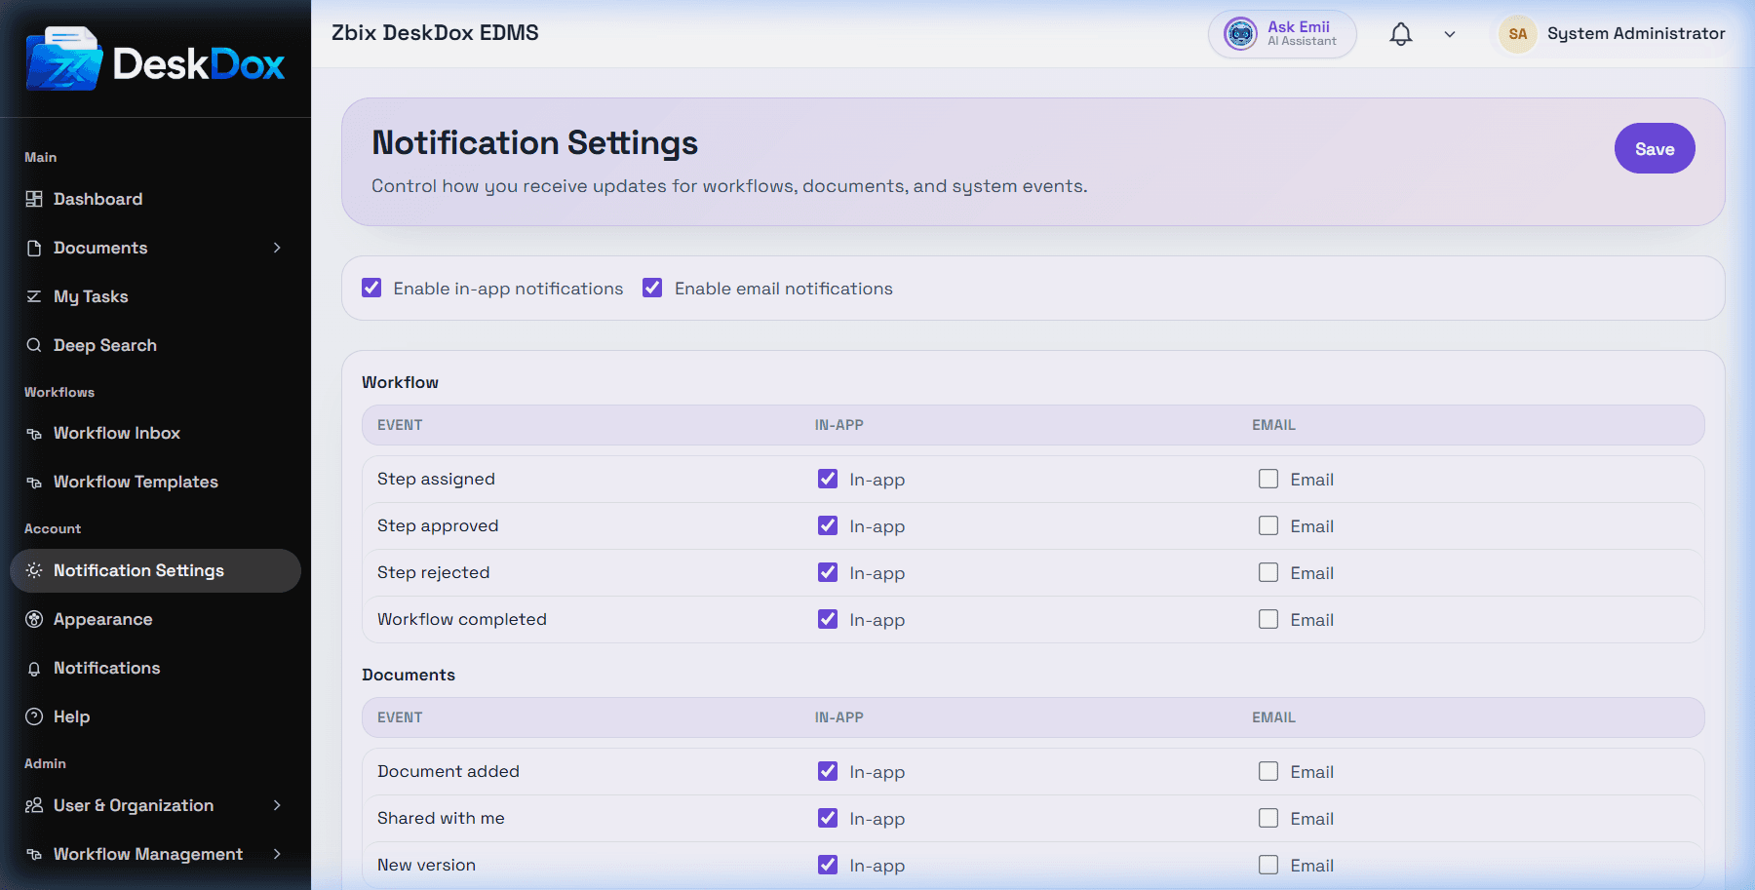
Task: Save notification settings
Action: (x=1655, y=148)
